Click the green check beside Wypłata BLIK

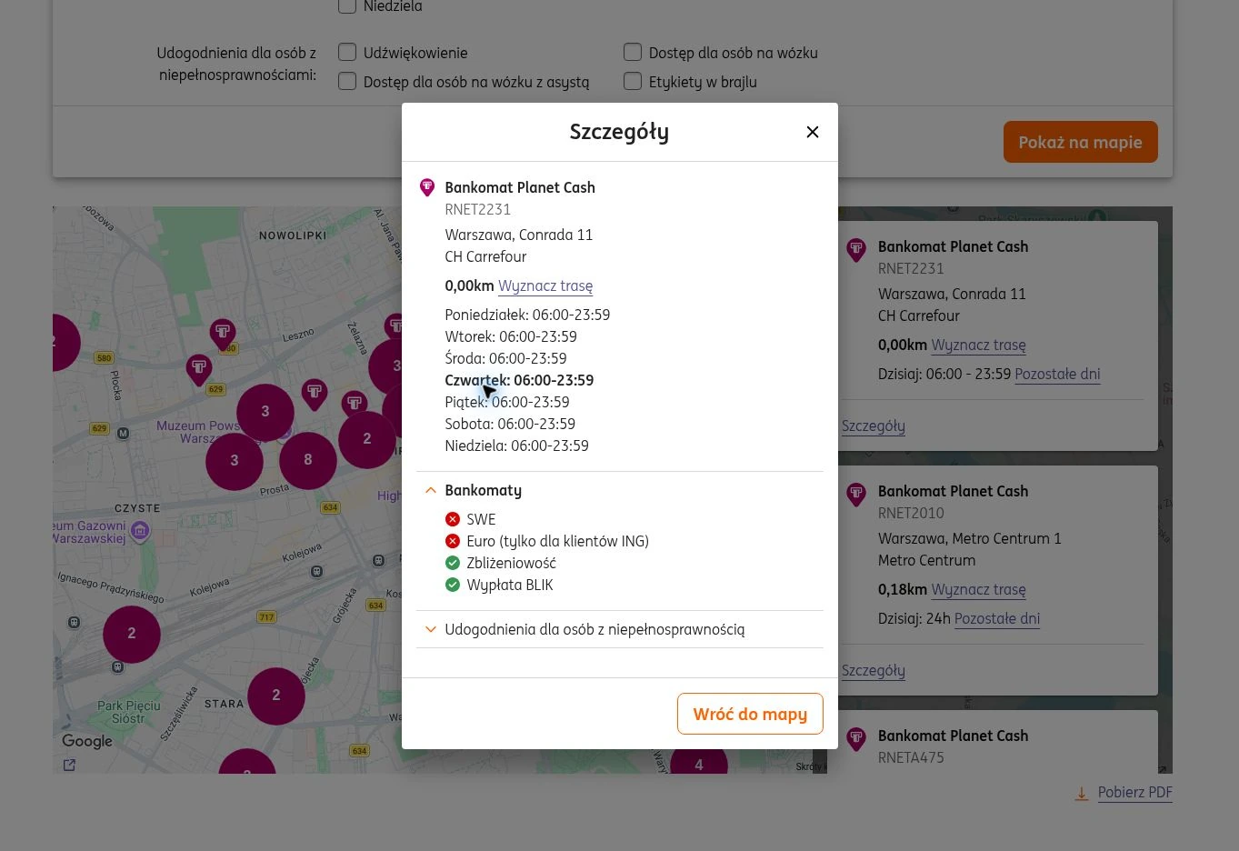pos(453,585)
